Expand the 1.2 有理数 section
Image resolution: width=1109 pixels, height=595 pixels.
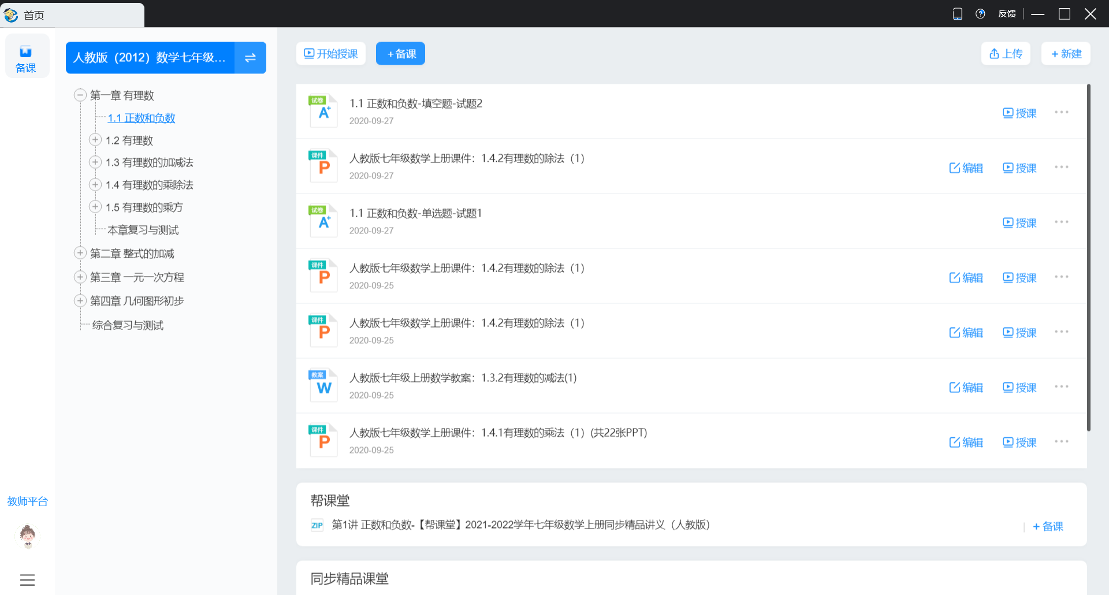pyautogui.click(x=95, y=140)
